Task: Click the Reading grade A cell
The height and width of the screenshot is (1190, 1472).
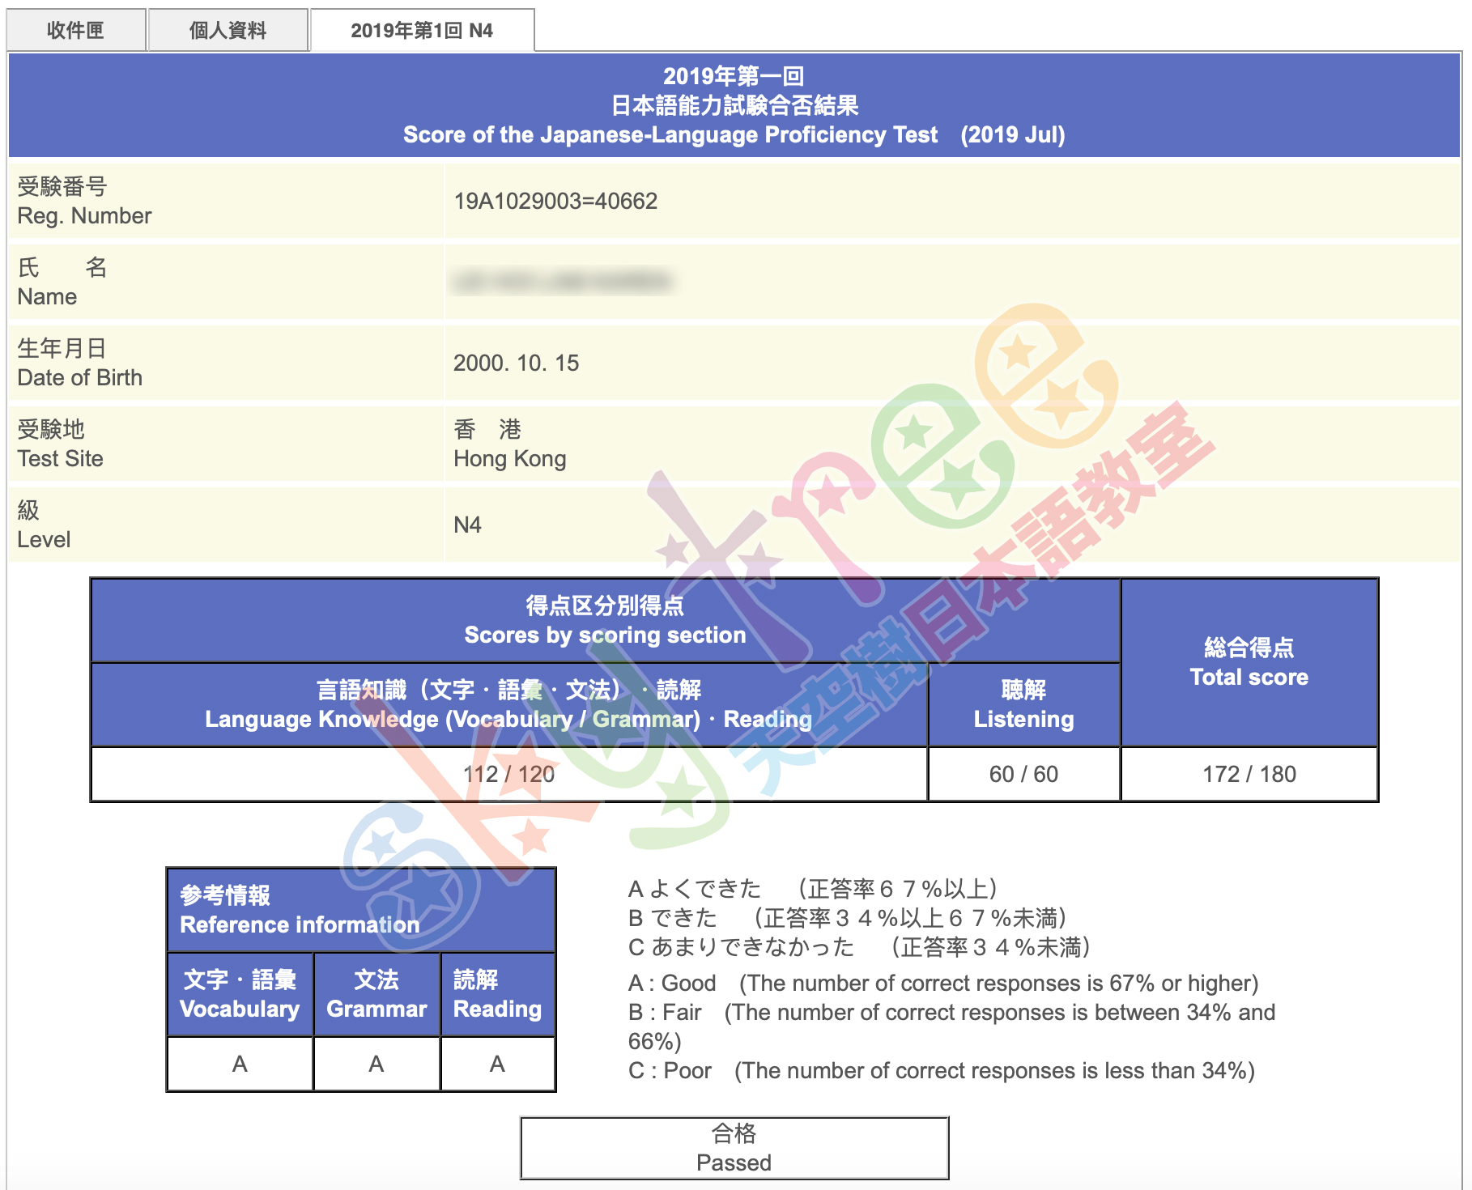Action: click(497, 1064)
